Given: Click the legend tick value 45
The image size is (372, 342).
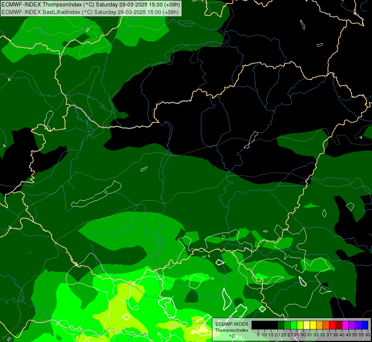Looking at the screenshot, I should [x=348, y=335].
